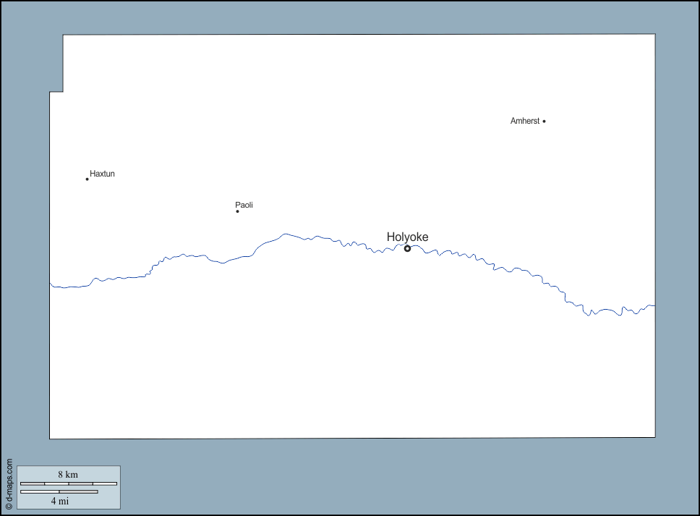Click the river at the county's western edge
Viewport: 700px width, 516px height.
[52, 285]
